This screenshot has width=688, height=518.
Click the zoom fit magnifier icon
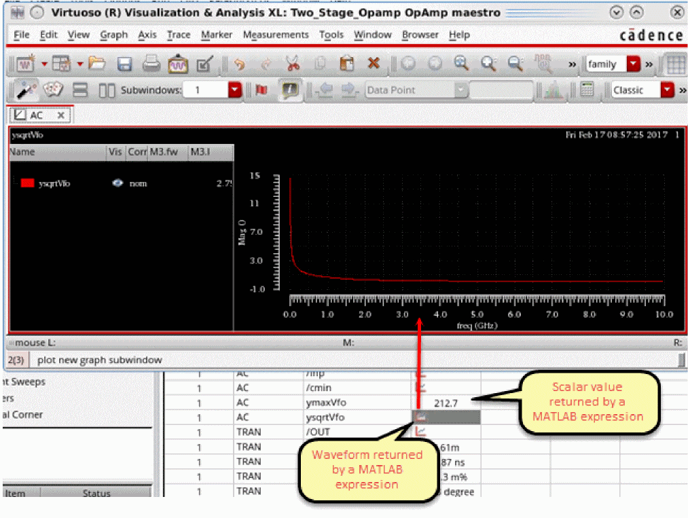[461, 64]
